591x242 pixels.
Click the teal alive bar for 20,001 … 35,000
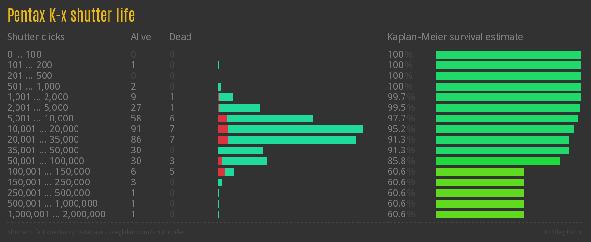coord(292,140)
